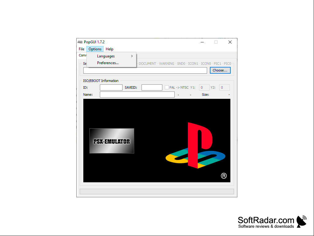The width and height of the screenshot is (314, 236).
Task: Select the PIC0 label
Action: click(x=228, y=64)
